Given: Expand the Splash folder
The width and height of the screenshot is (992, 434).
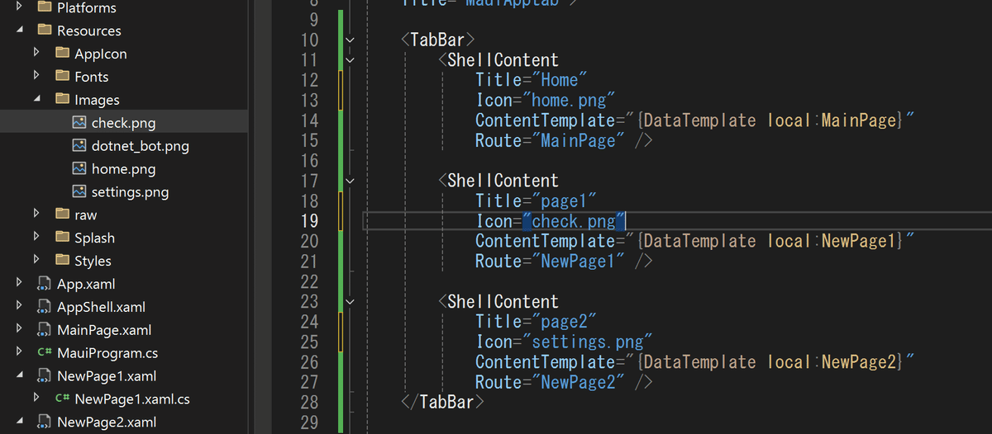Looking at the screenshot, I should 36,237.
